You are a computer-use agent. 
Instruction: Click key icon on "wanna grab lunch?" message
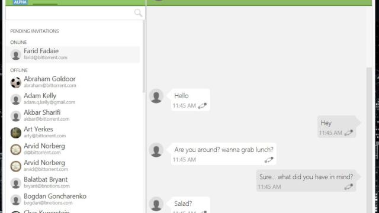click(x=269, y=160)
